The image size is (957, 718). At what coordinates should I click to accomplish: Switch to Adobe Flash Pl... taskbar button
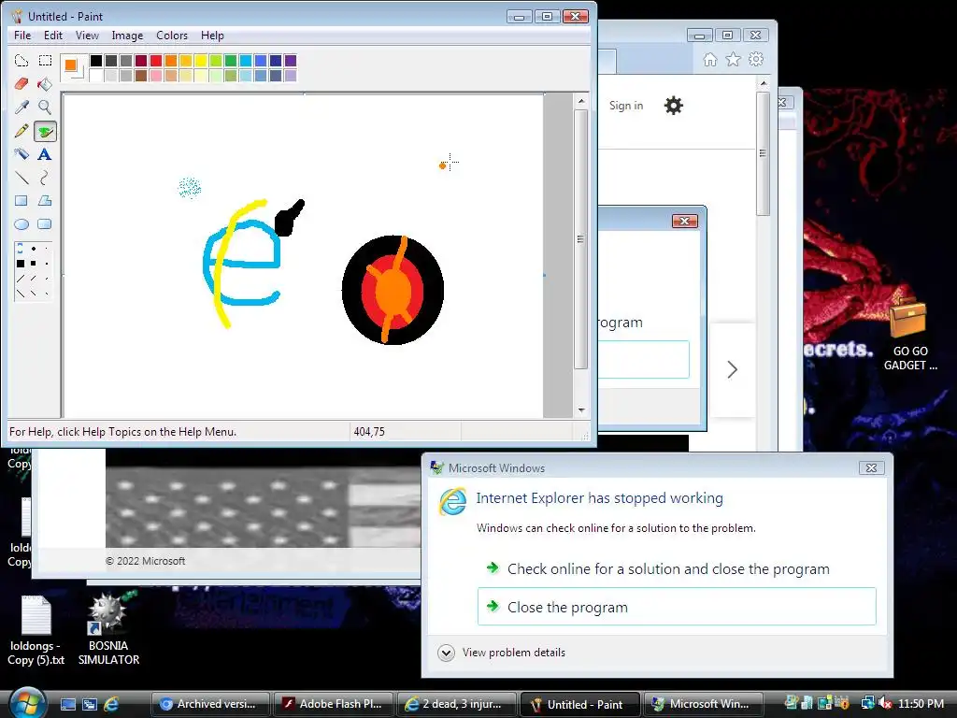[x=334, y=704]
